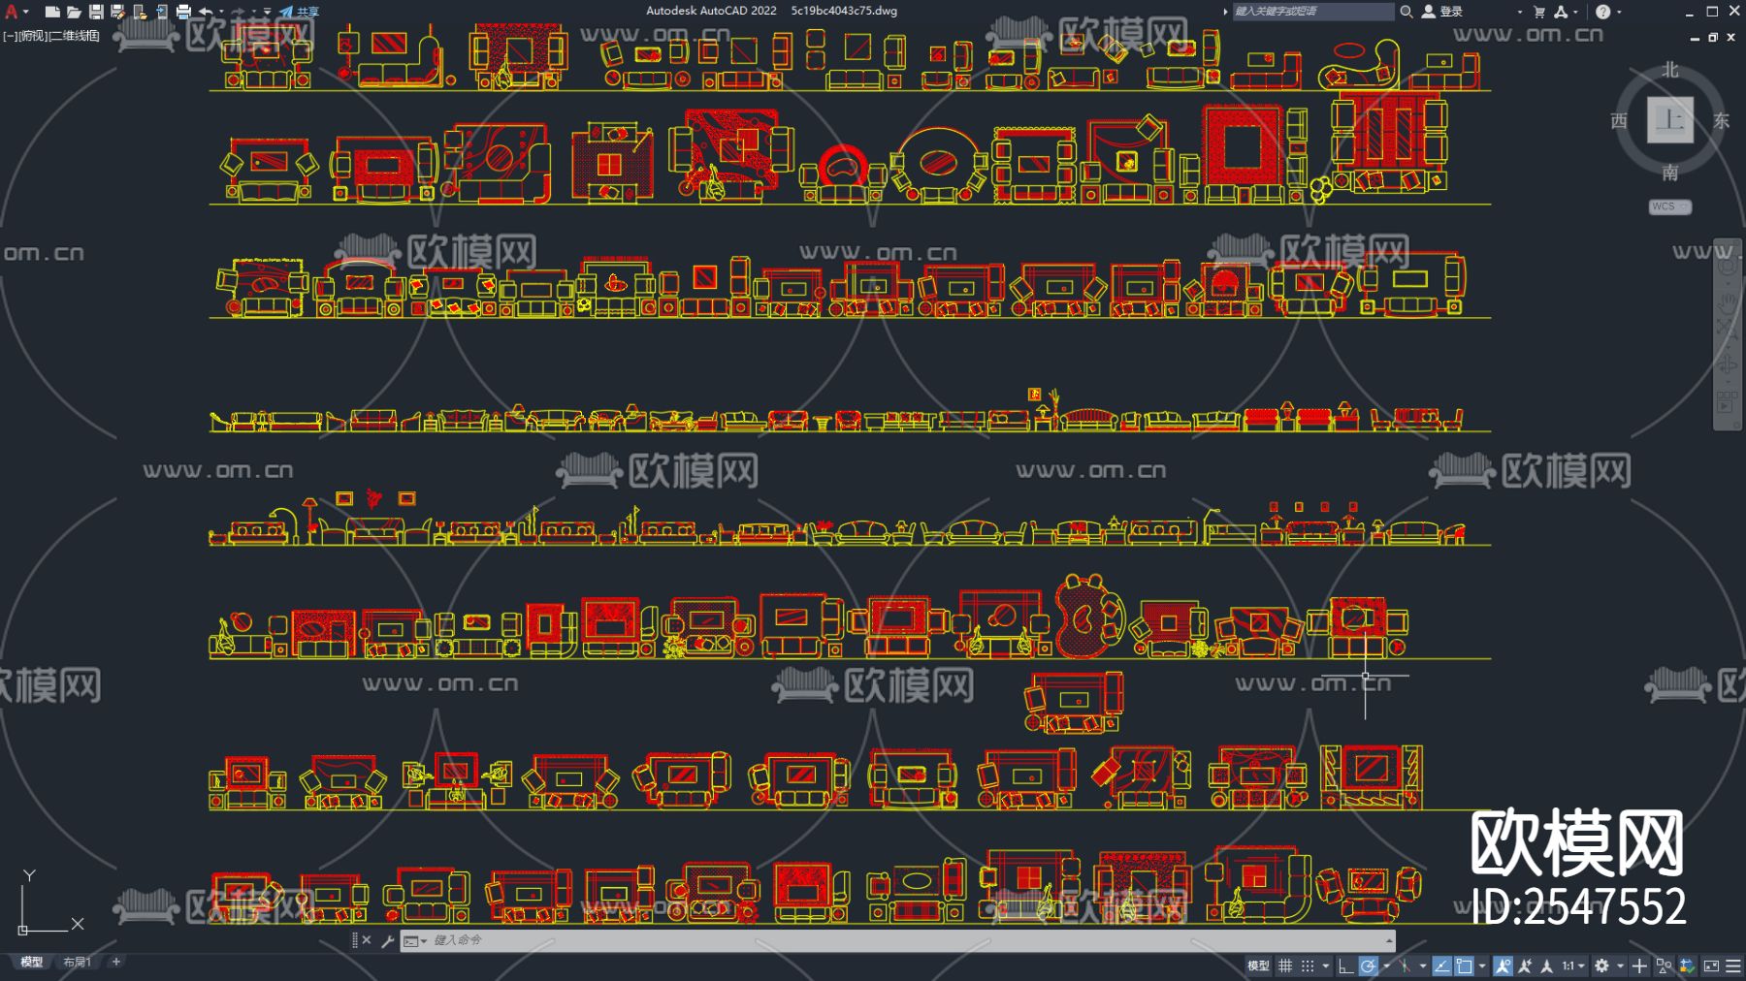This screenshot has height=981, width=1746.
Task: Select 西 direction on ViewCube compass
Action: tap(1619, 120)
